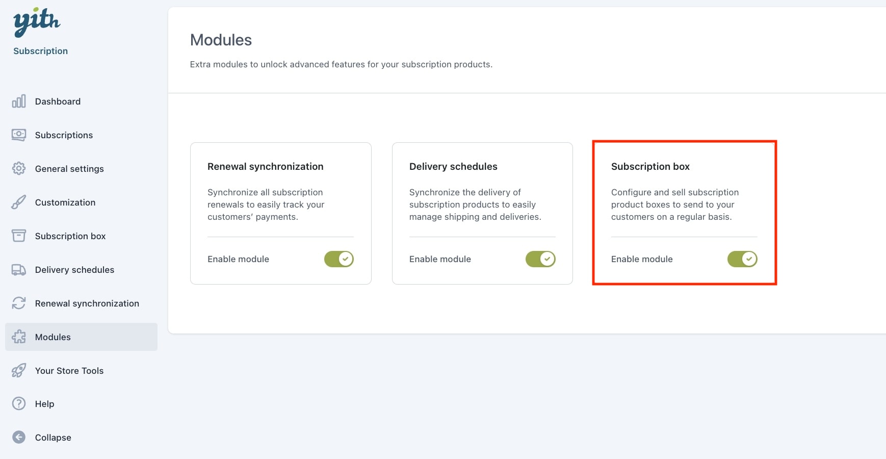Click the Customization paintbrush icon
This screenshot has width=886, height=459.
pyautogui.click(x=19, y=202)
